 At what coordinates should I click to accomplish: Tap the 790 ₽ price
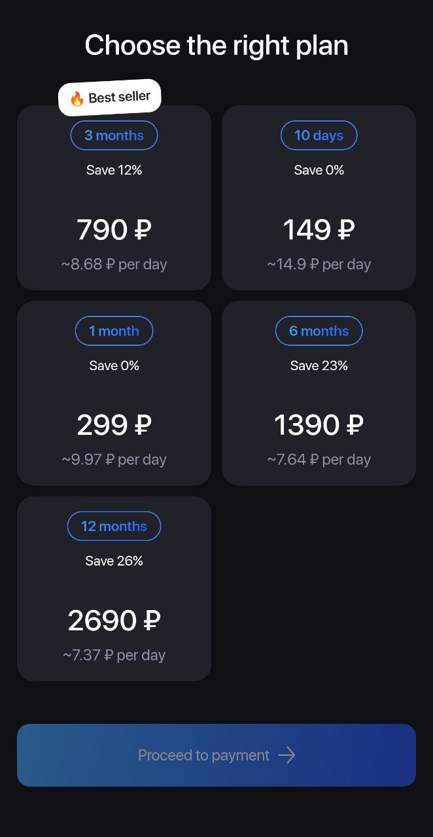pyautogui.click(x=114, y=230)
